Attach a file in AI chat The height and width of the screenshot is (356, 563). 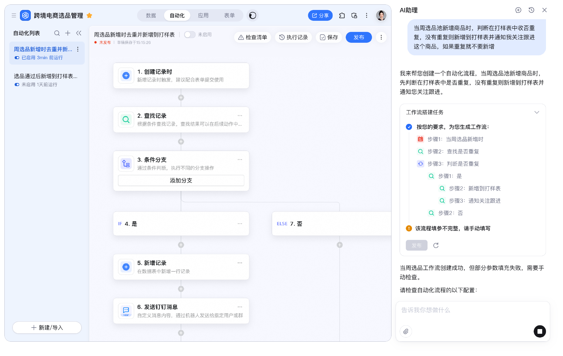coord(406,331)
